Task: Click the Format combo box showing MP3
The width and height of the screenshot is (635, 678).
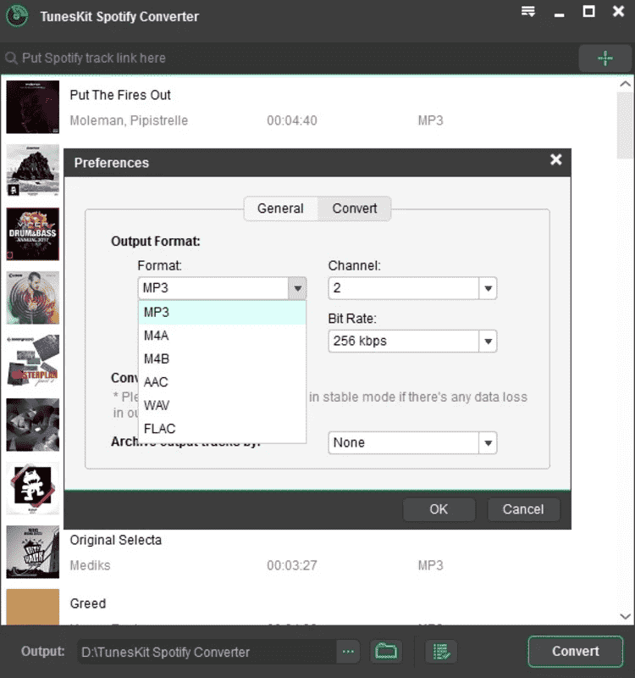Action: point(222,288)
